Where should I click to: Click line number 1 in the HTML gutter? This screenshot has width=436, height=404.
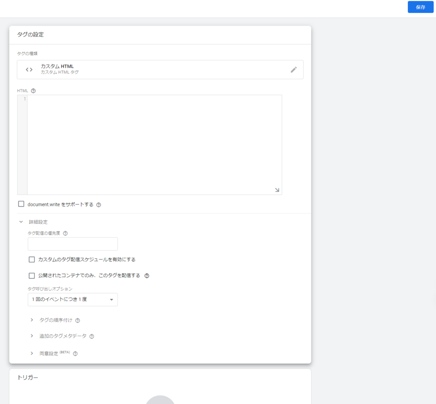coord(25,99)
